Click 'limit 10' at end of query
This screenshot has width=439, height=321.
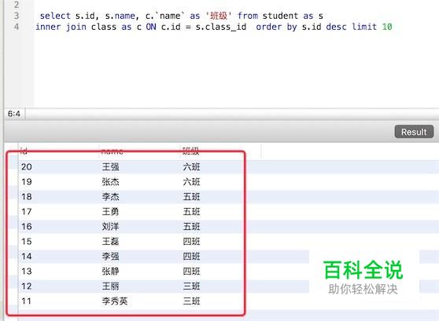[372, 27]
